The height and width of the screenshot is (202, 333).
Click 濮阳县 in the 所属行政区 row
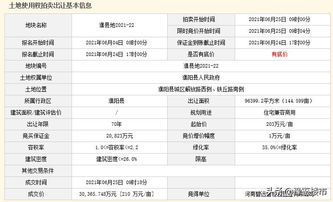[x=116, y=101]
